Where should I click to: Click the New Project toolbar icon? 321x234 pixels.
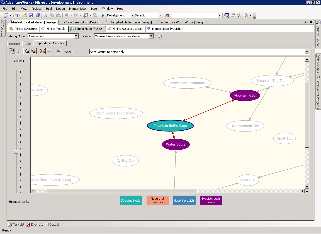(x=6, y=15)
